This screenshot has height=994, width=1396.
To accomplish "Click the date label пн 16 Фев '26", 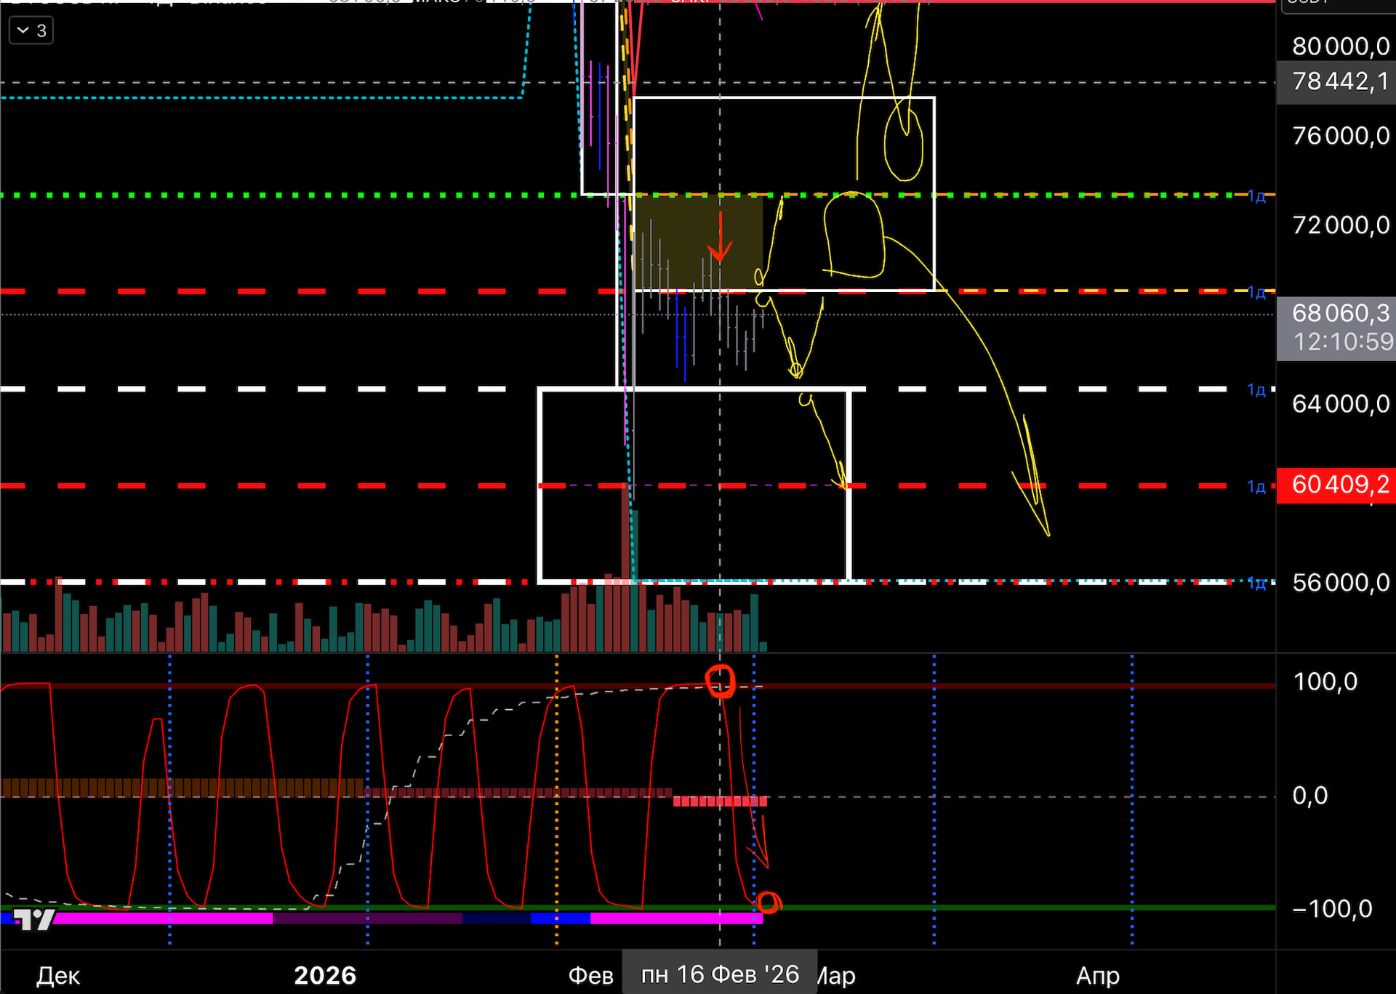I will [x=719, y=974].
